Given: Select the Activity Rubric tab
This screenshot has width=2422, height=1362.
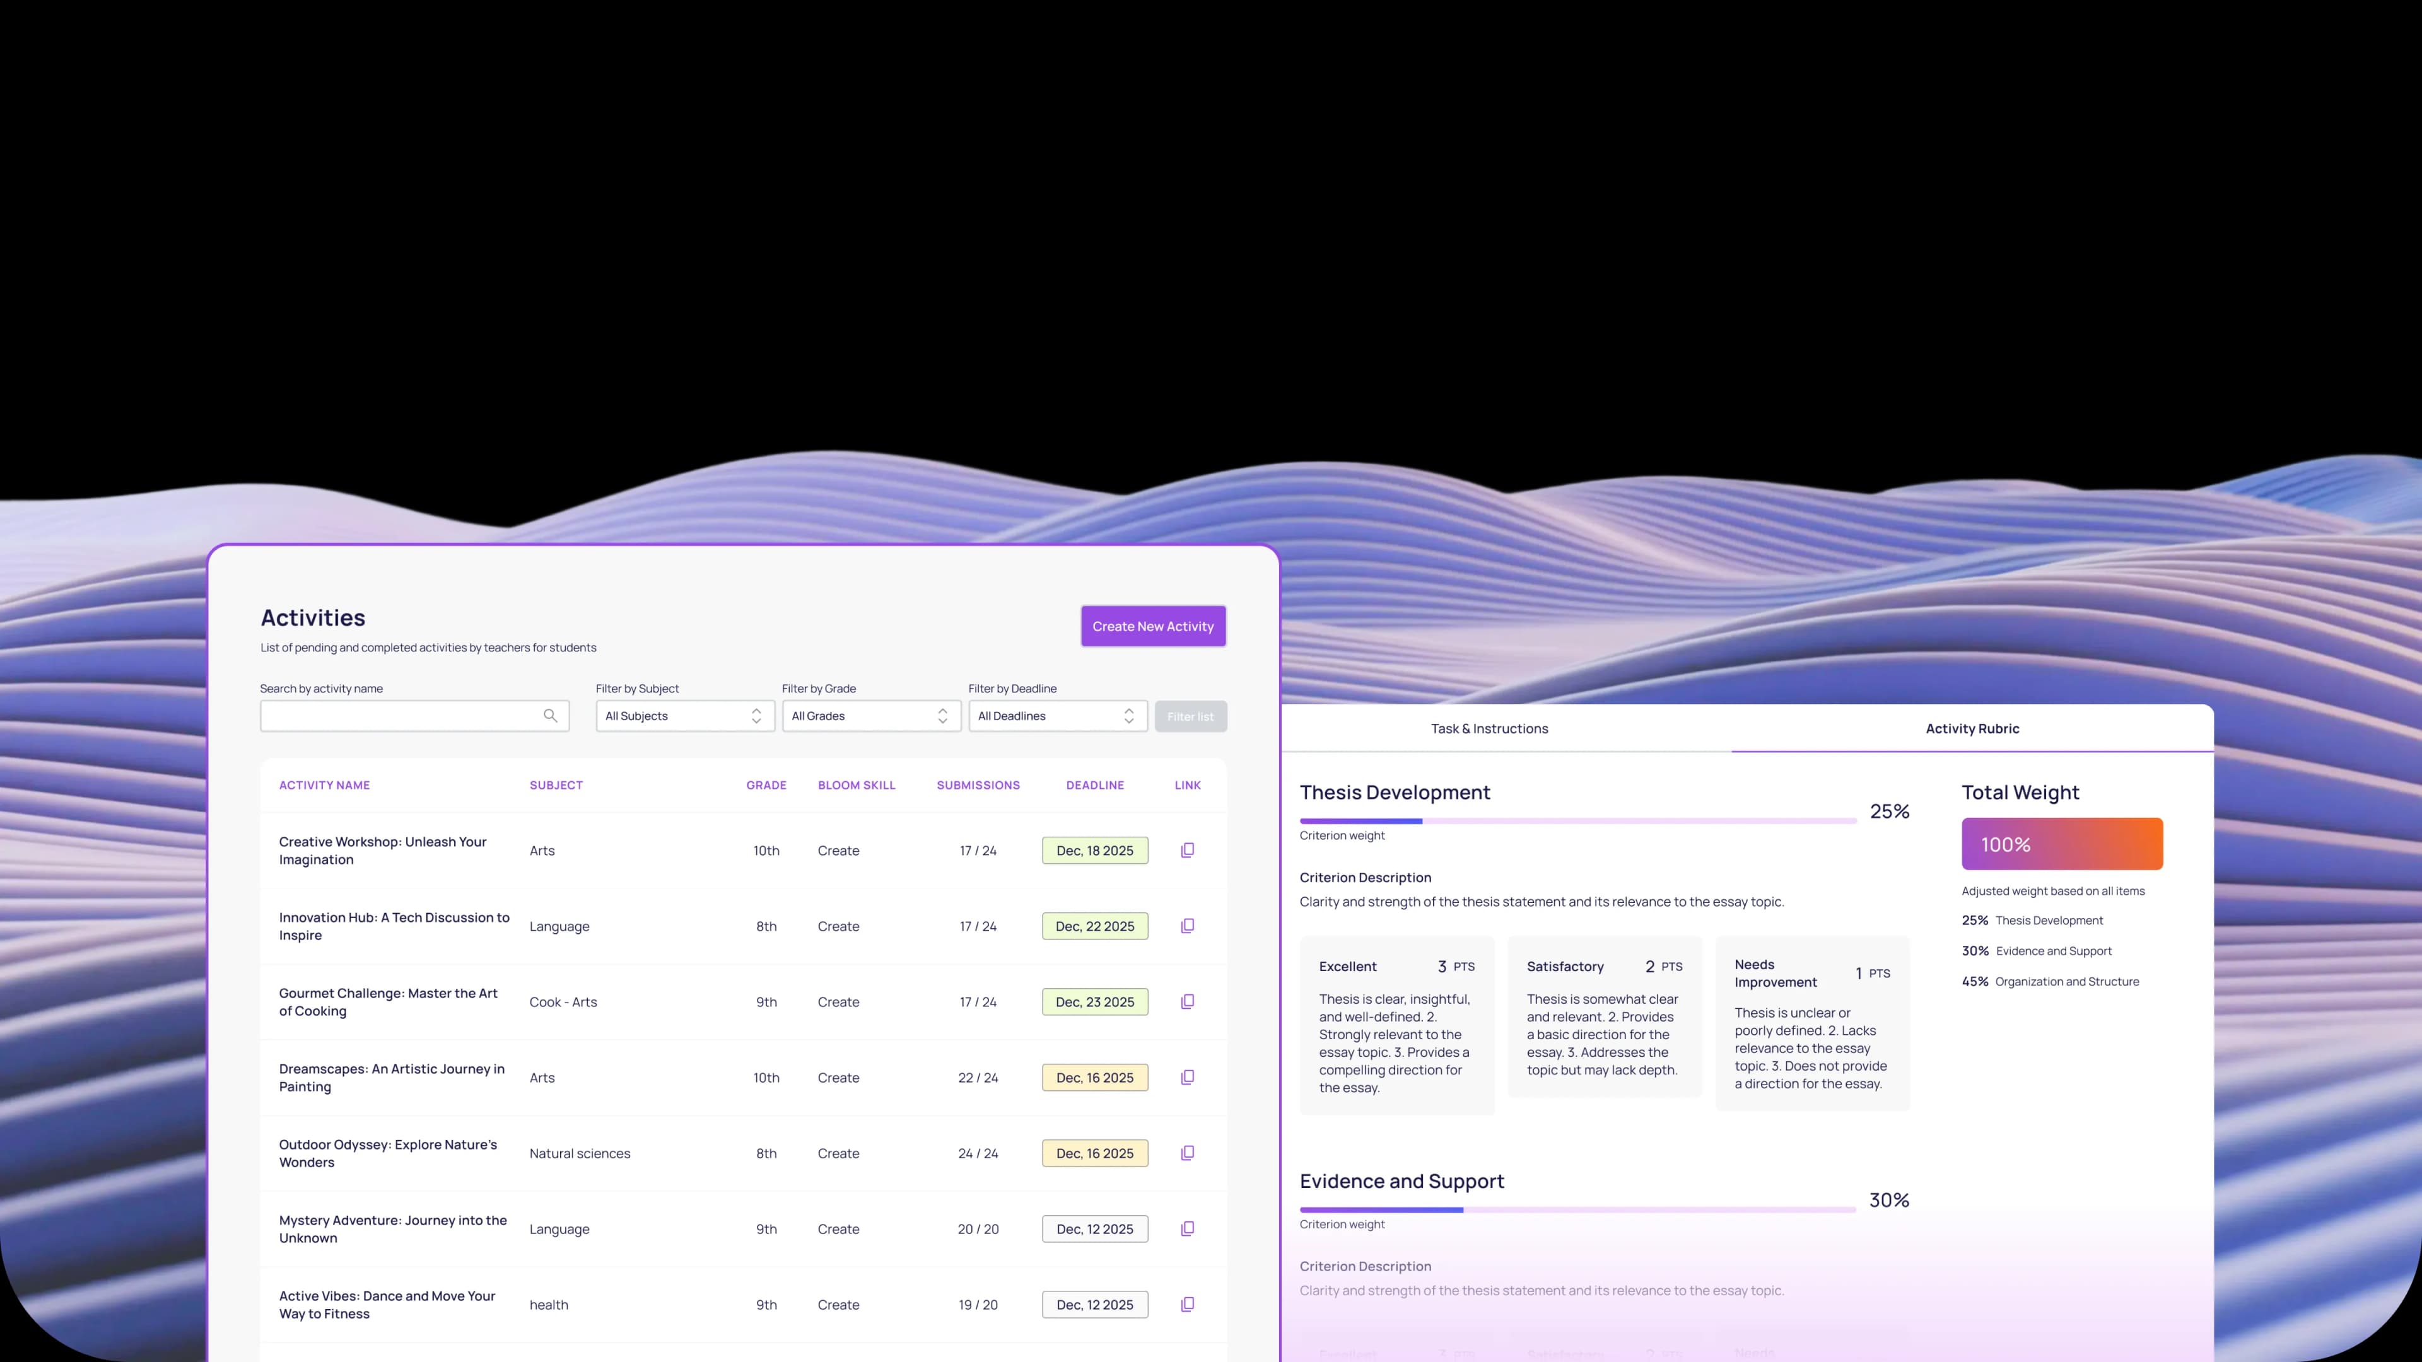Looking at the screenshot, I should point(1972,728).
